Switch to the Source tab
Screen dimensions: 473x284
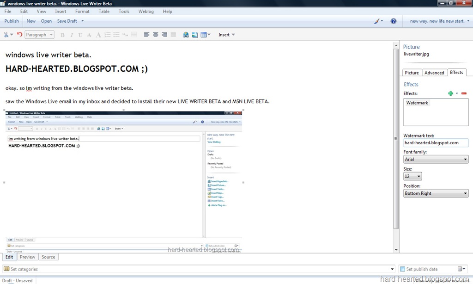click(x=48, y=257)
